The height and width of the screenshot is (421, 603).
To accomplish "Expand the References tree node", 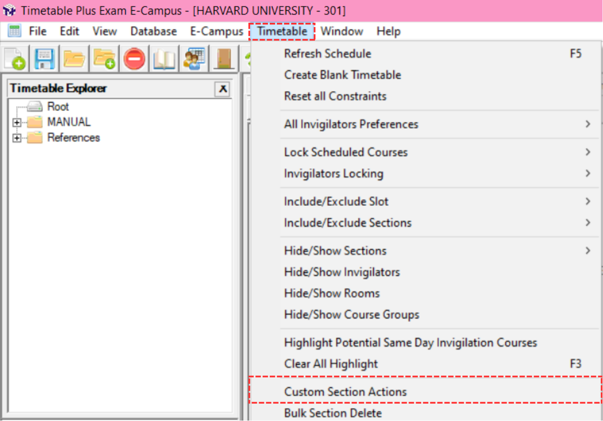I will [x=17, y=138].
